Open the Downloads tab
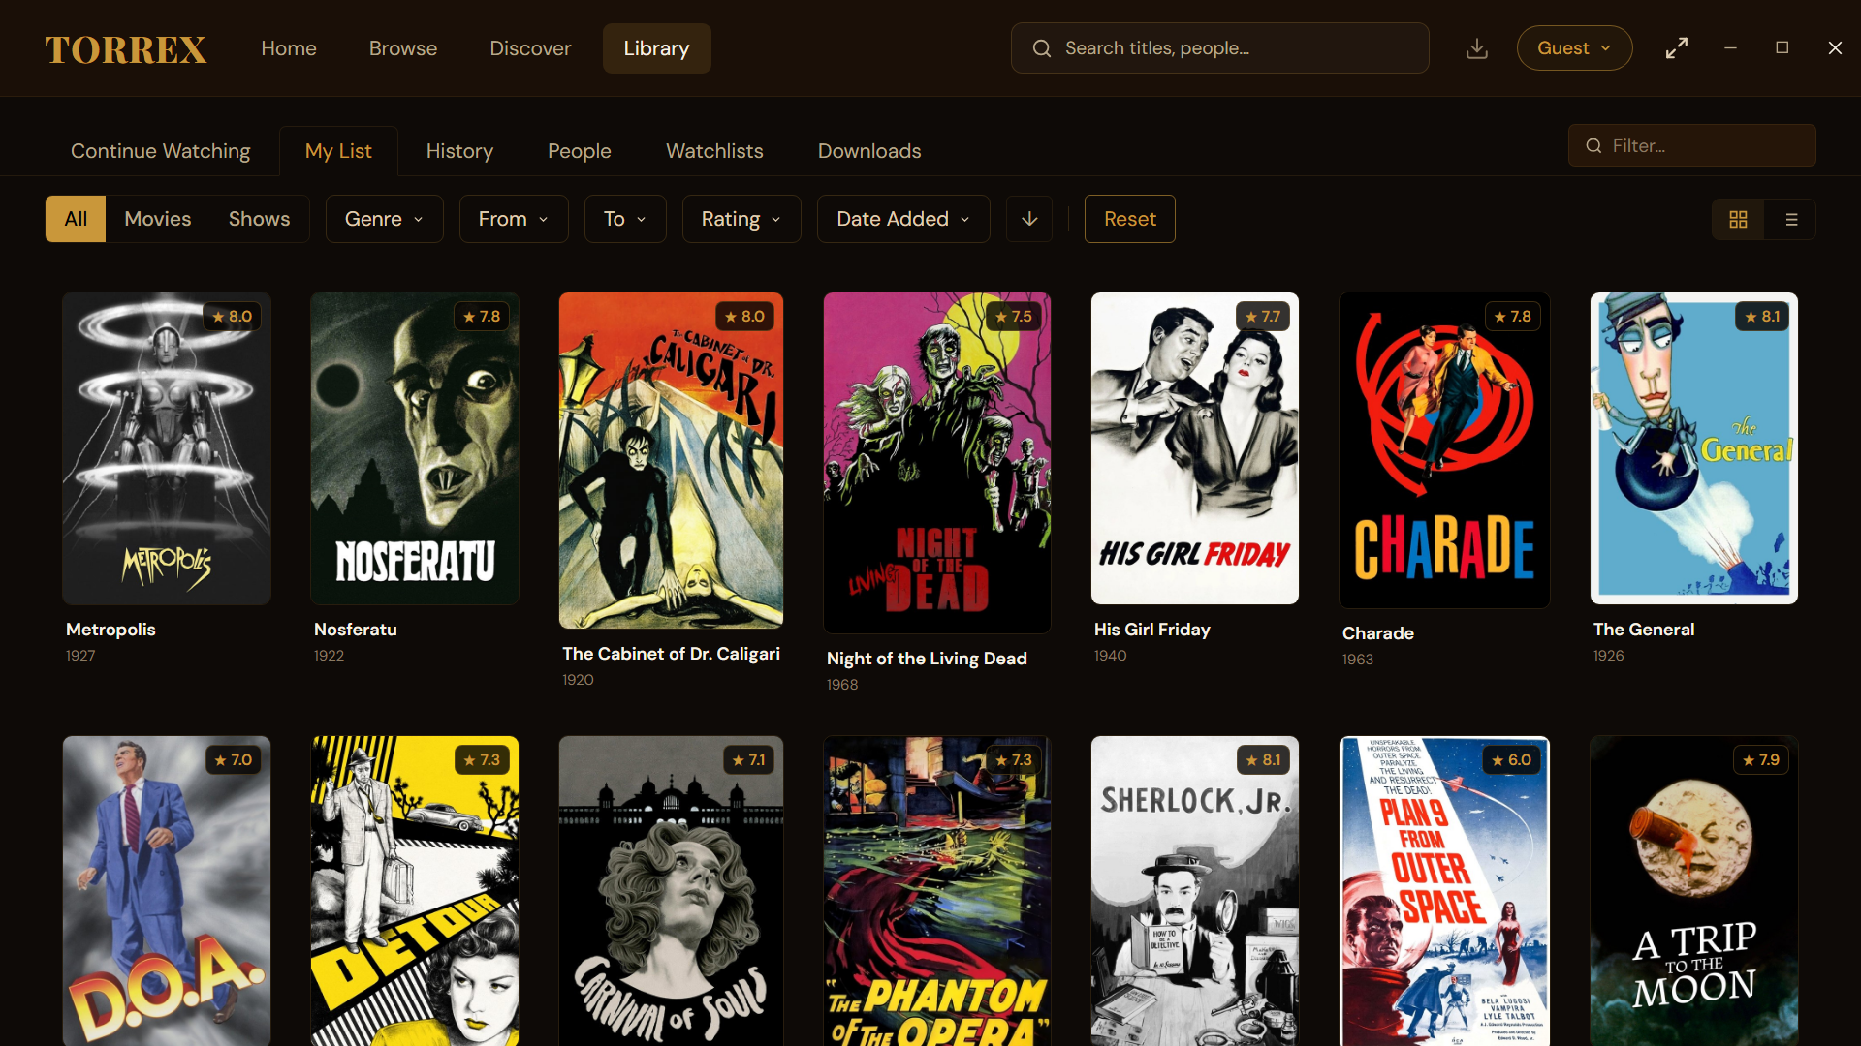Viewport: 1861px width, 1046px height. pyautogui.click(x=869, y=151)
